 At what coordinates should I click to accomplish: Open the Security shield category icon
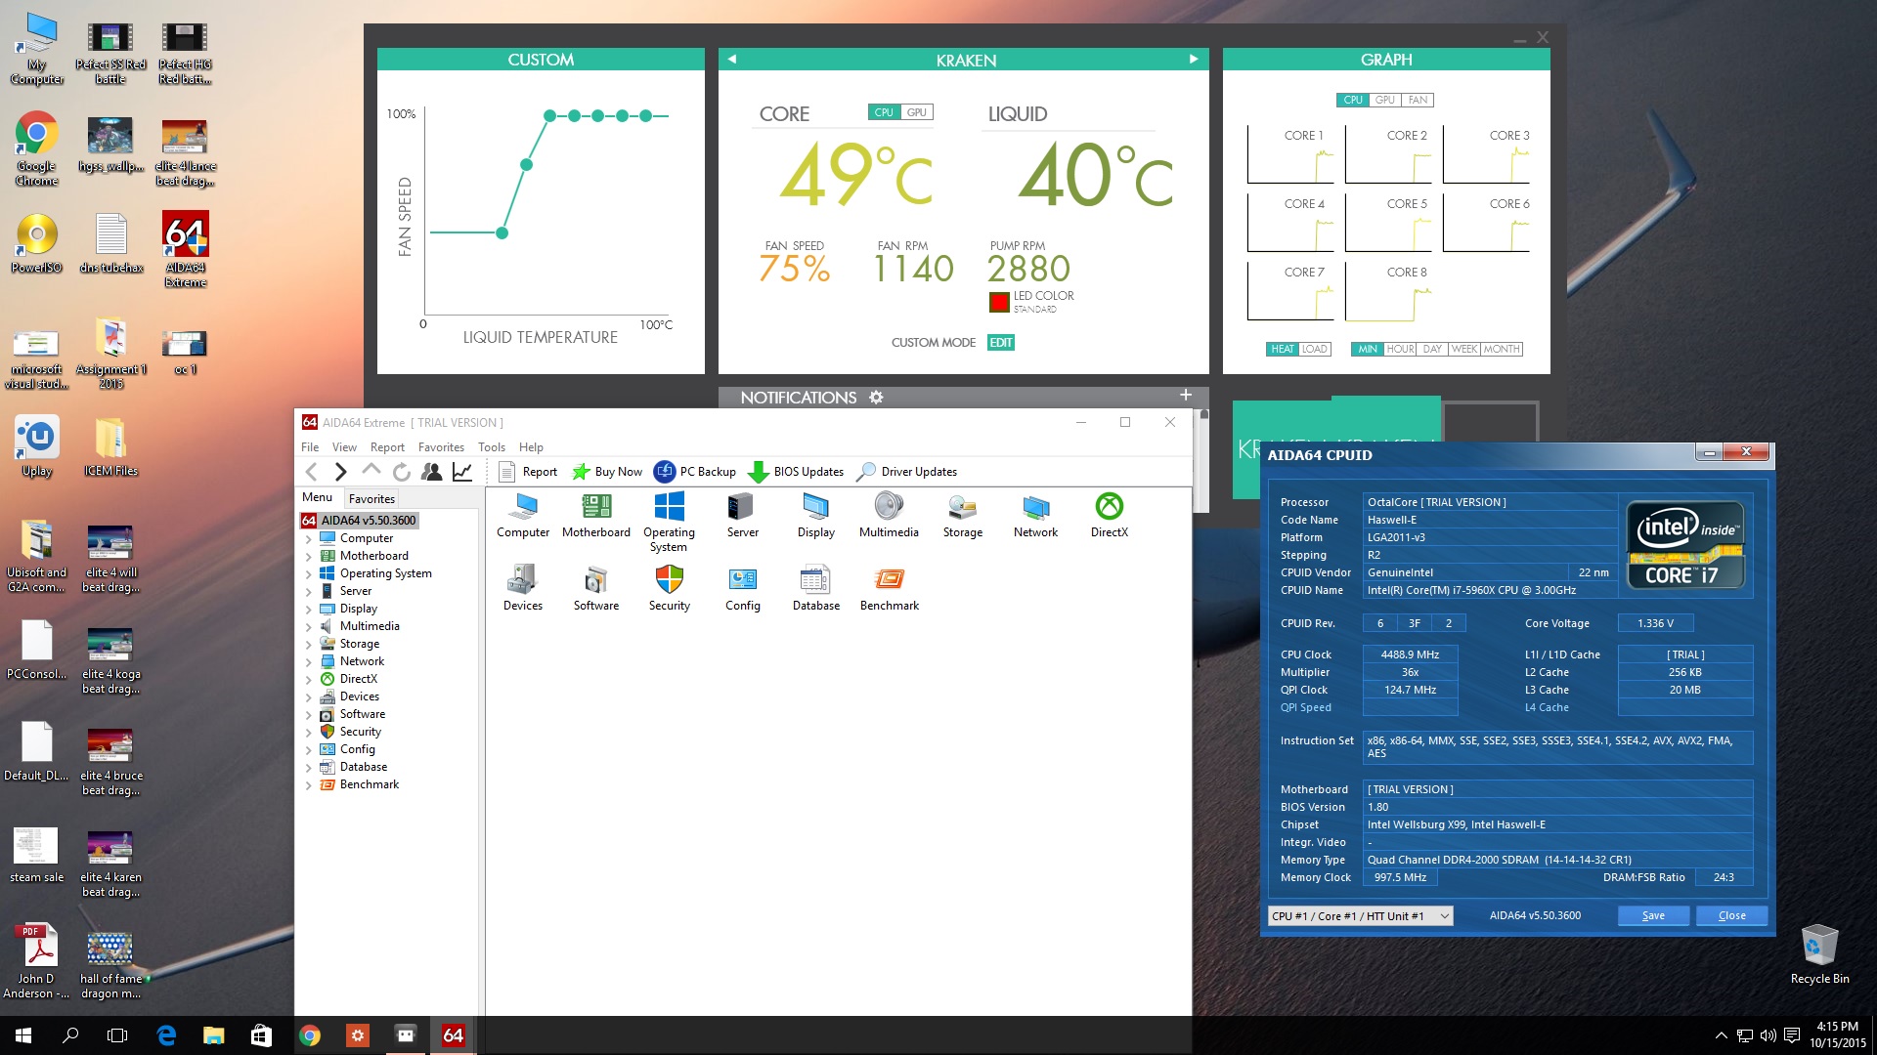pos(669,588)
